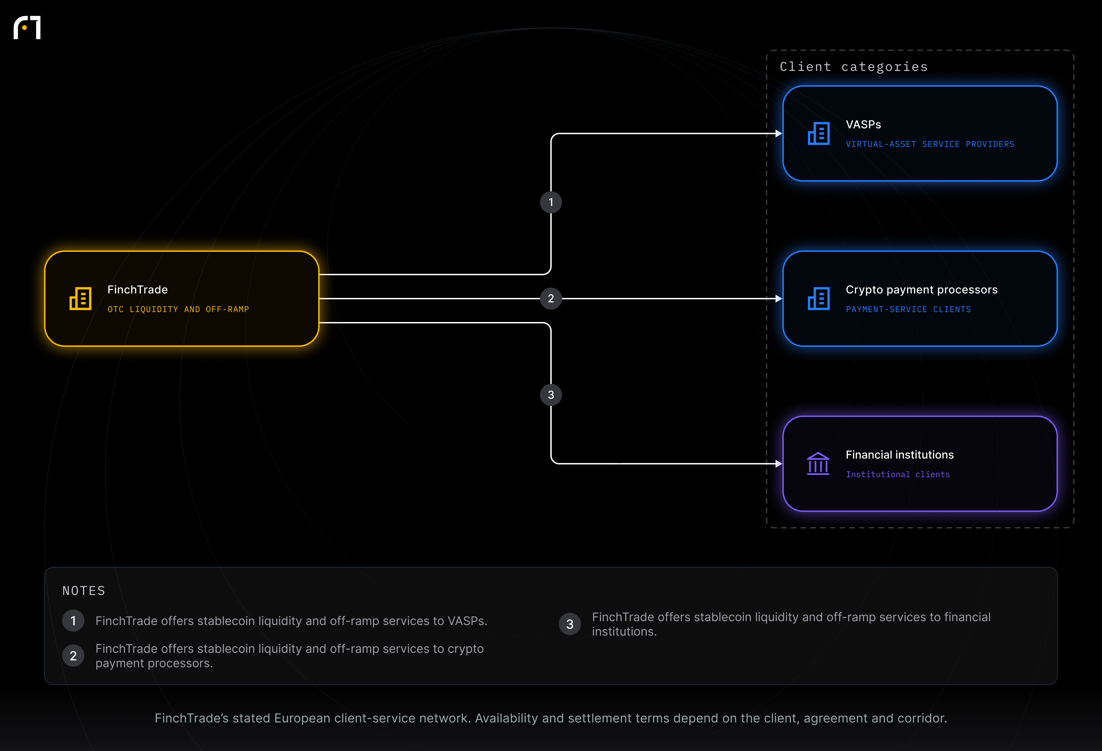
Task: Click note 2 text about crypto payment processors
Action: pos(289,656)
